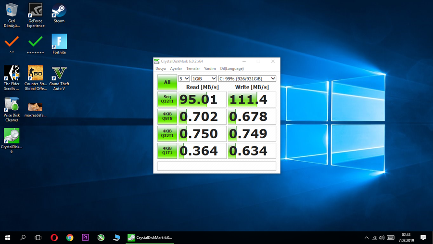
Task: Open the Steam desktop shortcut
Action: (x=59, y=11)
